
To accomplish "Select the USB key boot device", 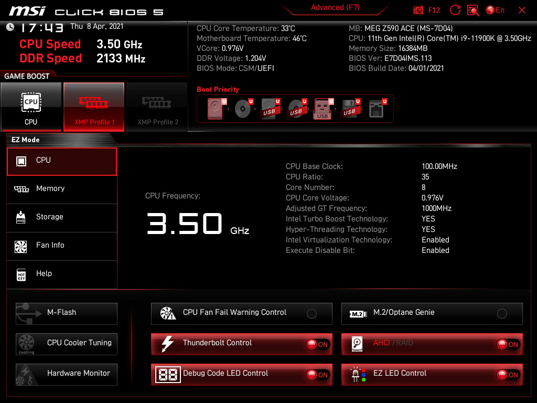I will pos(323,109).
